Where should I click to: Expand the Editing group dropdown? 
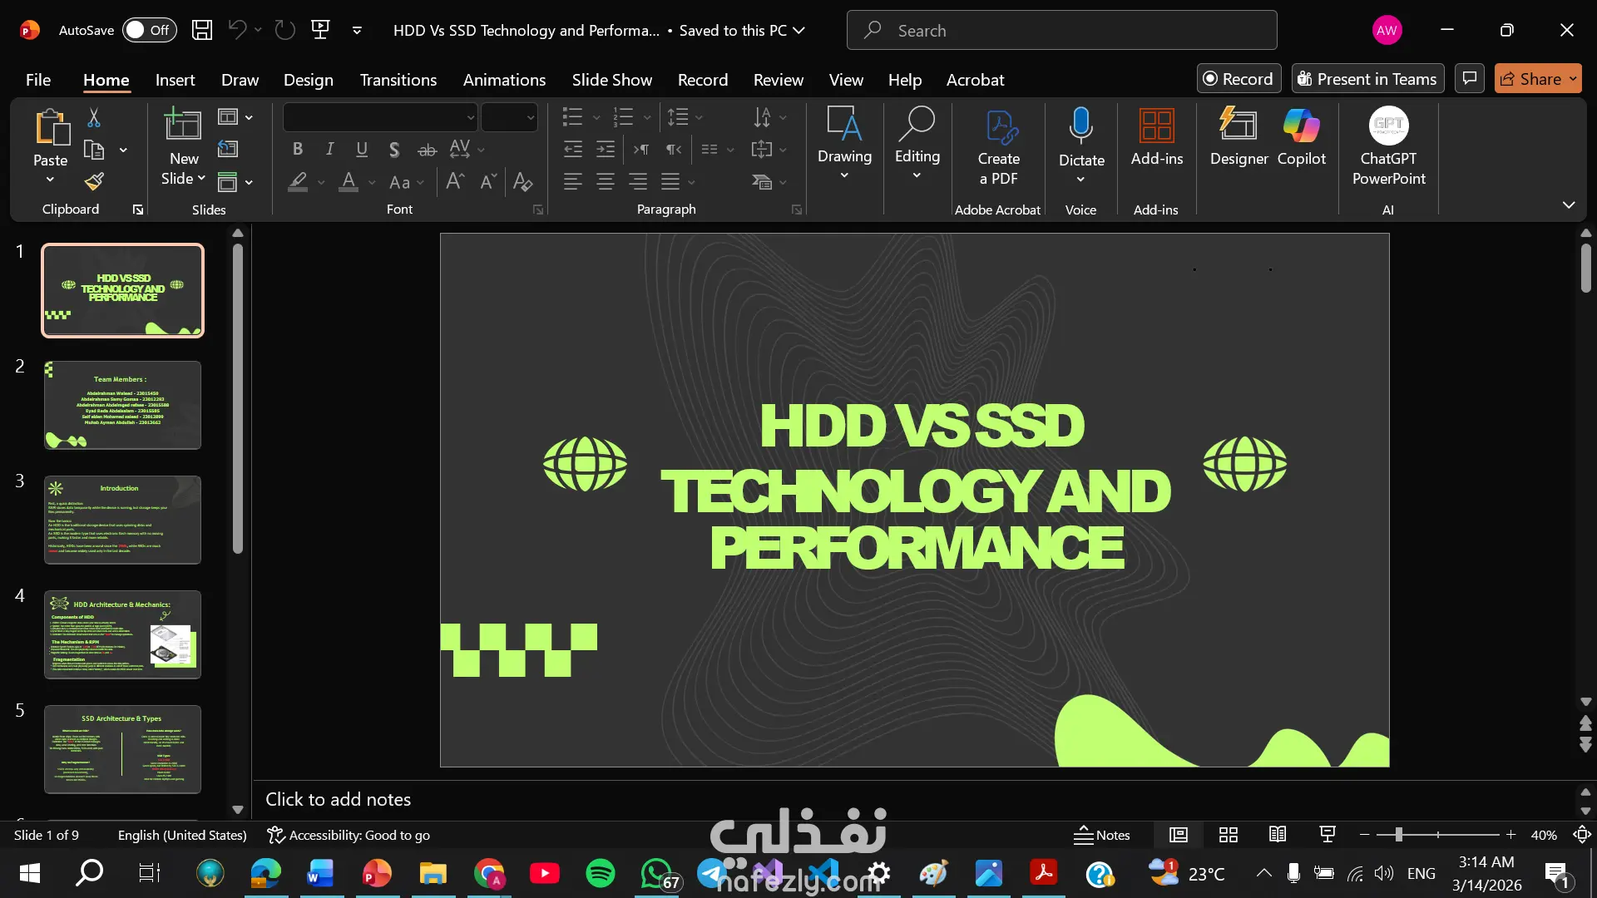[x=917, y=175]
